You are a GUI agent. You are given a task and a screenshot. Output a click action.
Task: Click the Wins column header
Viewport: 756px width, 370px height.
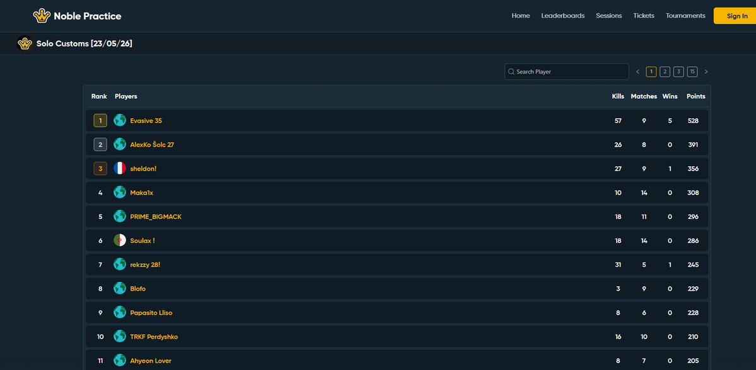point(670,96)
